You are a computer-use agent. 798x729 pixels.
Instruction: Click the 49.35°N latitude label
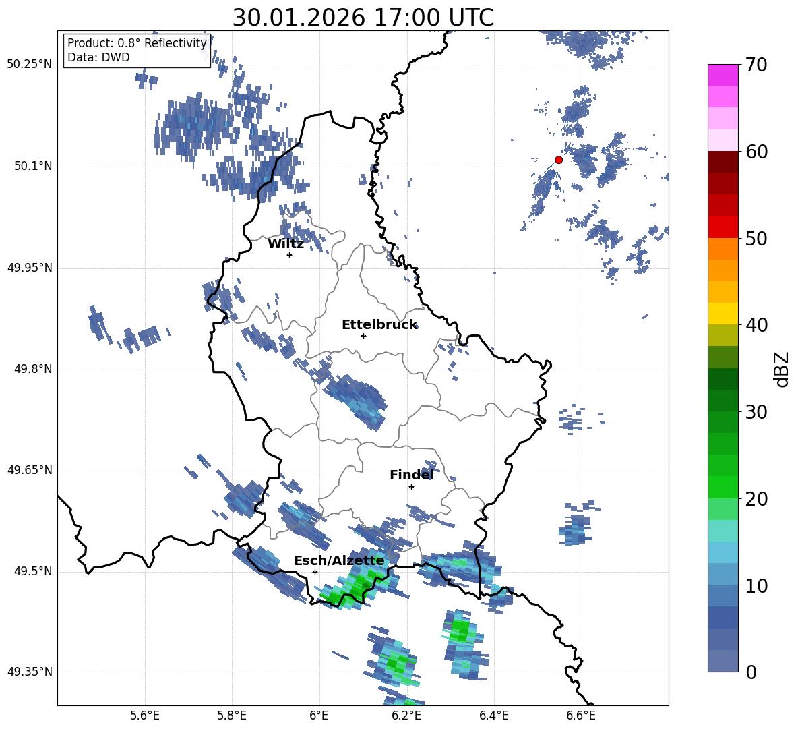[30, 672]
